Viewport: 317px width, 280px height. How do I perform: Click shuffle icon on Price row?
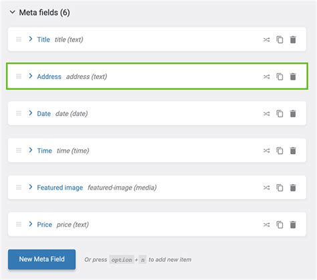click(x=266, y=224)
